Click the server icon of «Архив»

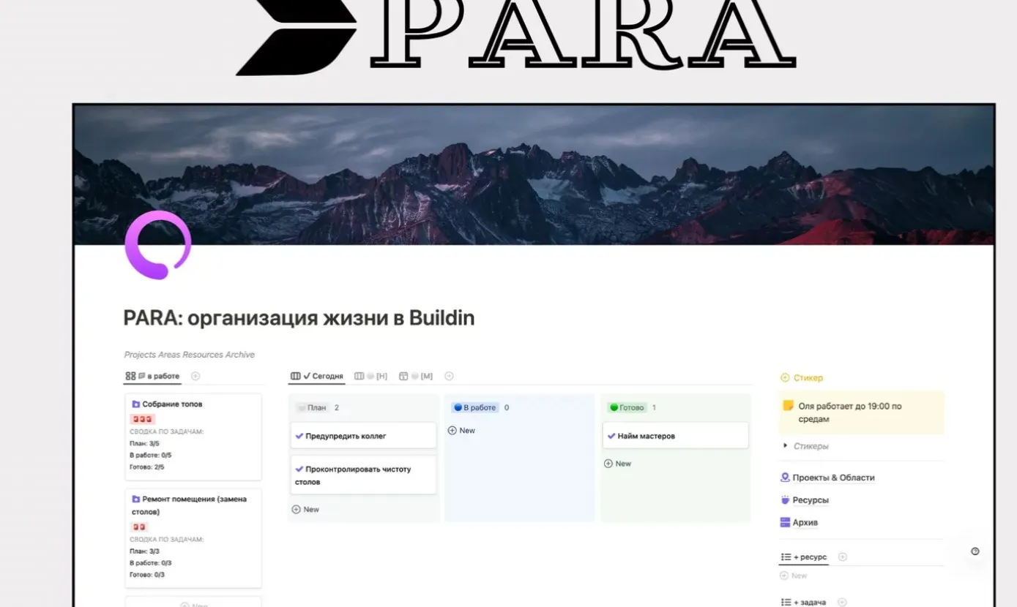pos(785,522)
